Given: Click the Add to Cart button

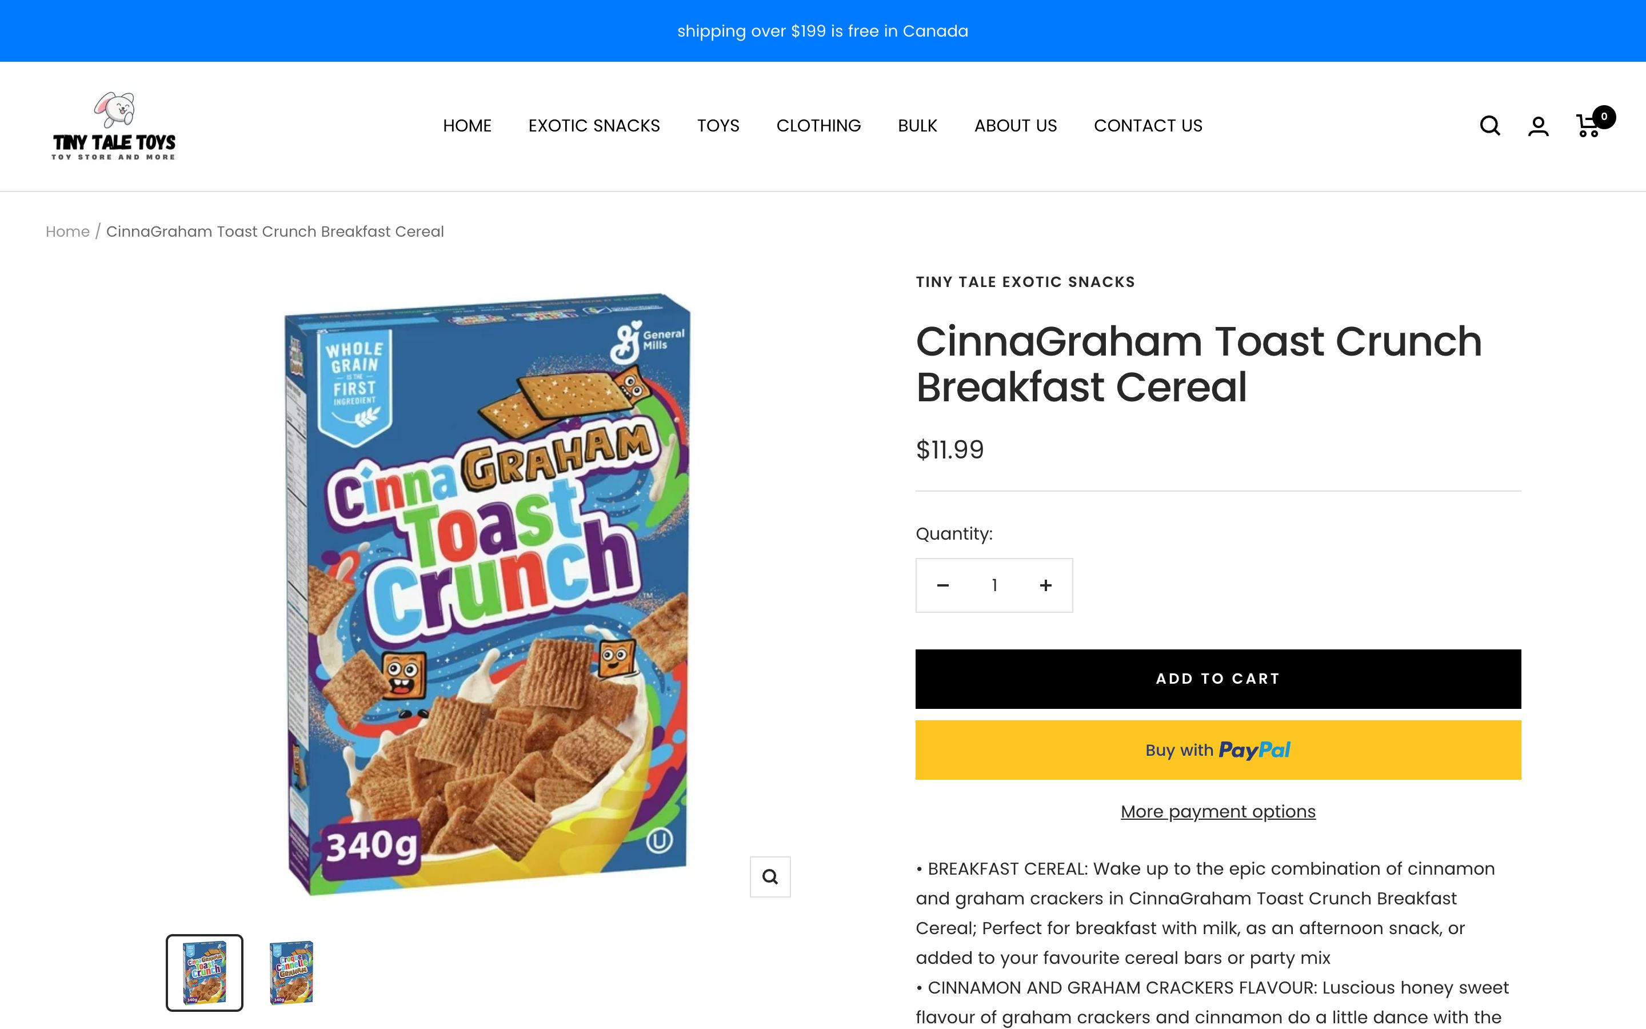Looking at the screenshot, I should pyautogui.click(x=1217, y=679).
